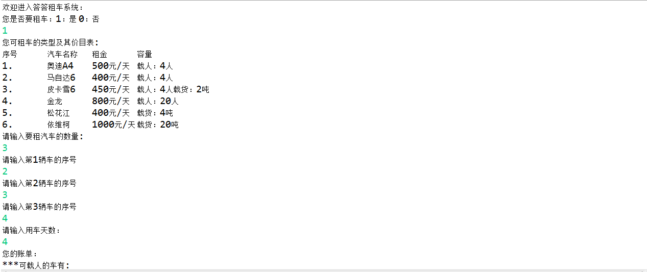Screen dimensions: 647x272
Task: Click the prompt 请输入第1辆车的序号
Action: (x=39, y=160)
